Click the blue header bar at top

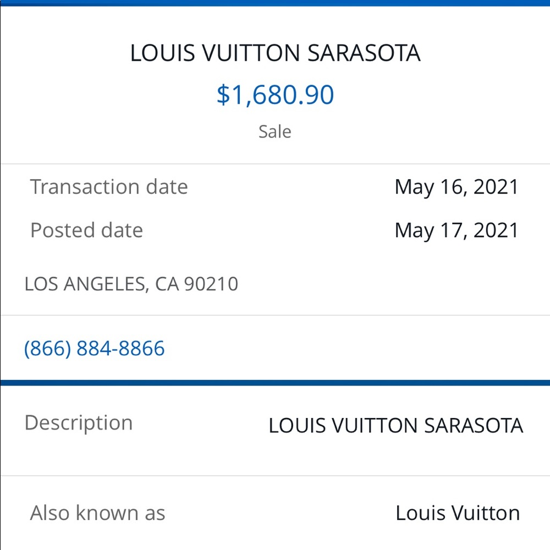[x=275, y=3]
